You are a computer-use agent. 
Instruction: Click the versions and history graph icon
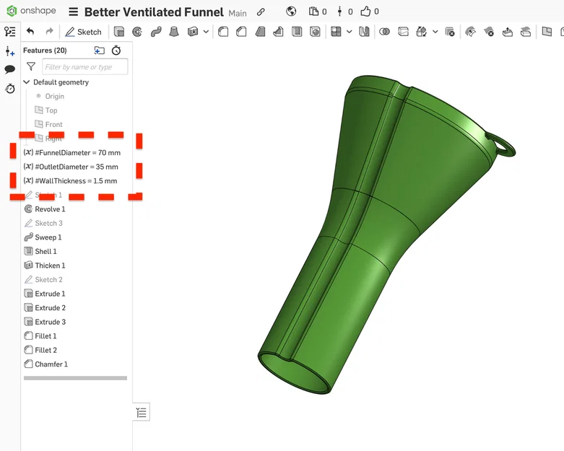point(339,12)
